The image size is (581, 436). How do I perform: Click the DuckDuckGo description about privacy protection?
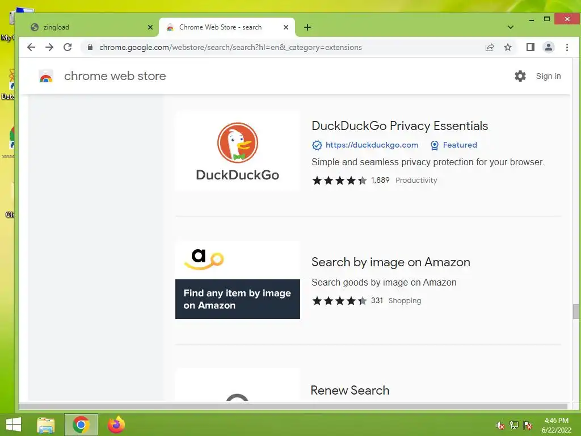pos(428,162)
